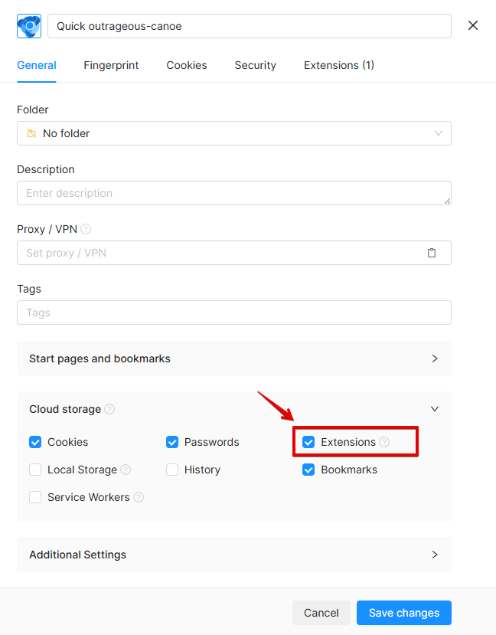Open the Folder dropdown
This screenshot has width=496, height=635.
(x=234, y=133)
